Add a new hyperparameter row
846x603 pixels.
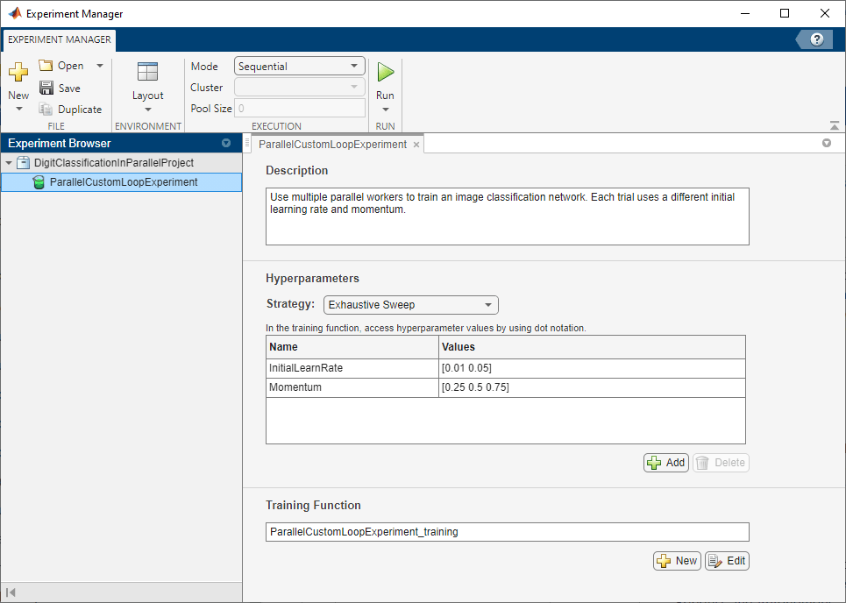tap(666, 463)
